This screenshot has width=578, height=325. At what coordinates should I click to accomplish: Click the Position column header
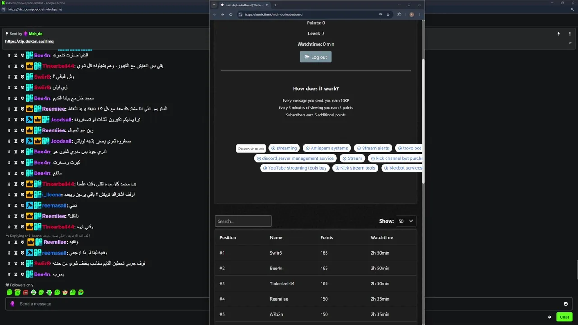pos(228,237)
